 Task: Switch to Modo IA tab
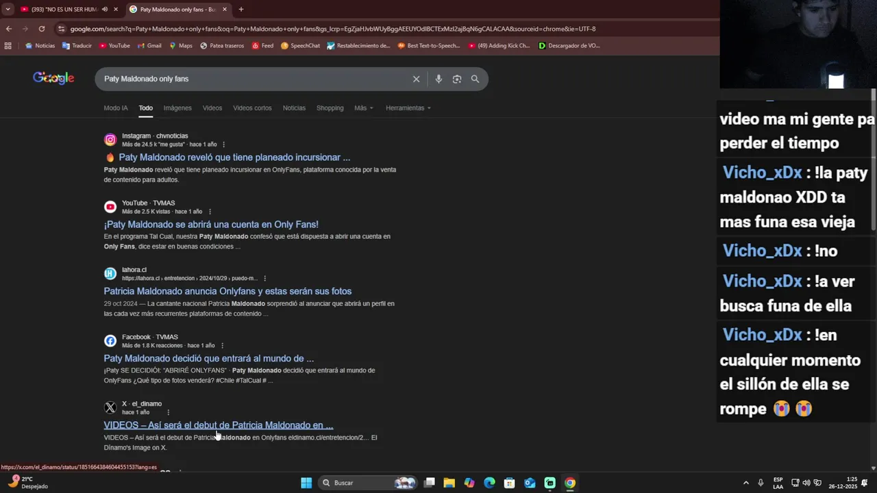[x=116, y=108]
